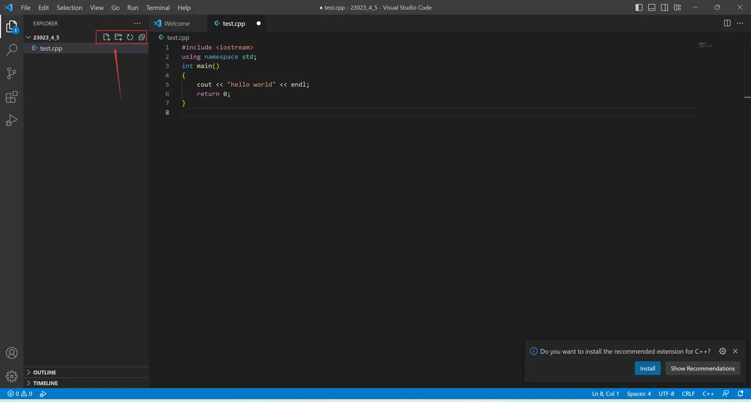
Task: Switch to the Welcome tab
Action: 178,24
